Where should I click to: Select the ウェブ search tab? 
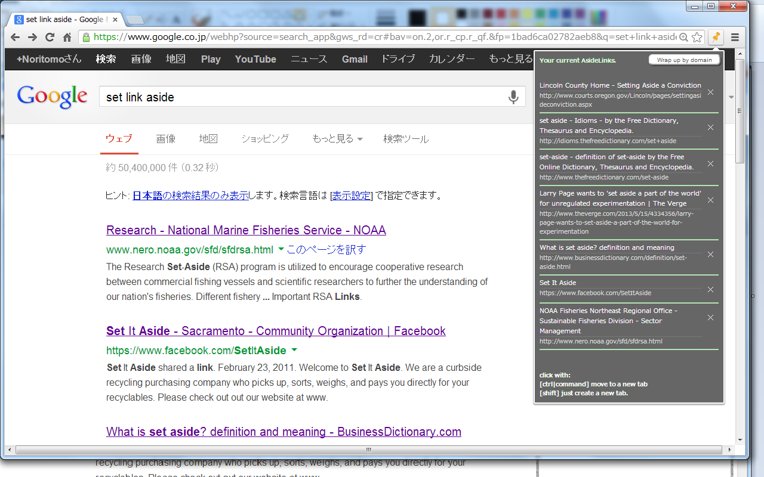(119, 139)
